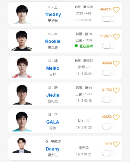Screen dimensions: 130x162
Task: Turn on Rookie's notification switch
Action: (x=109, y=46)
